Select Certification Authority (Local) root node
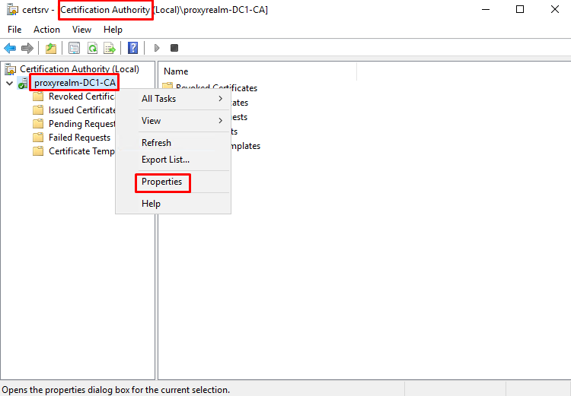This screenshot has height=396, width=571. [x=79, y=69]
